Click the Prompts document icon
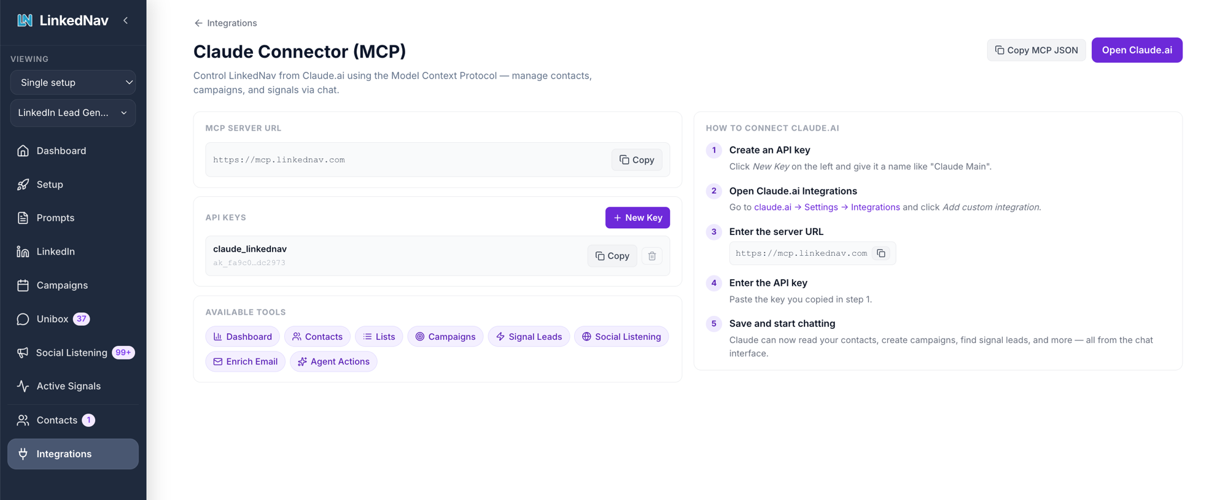The height and width of the screenshot is (500, 1228). [x=23, y=218]
